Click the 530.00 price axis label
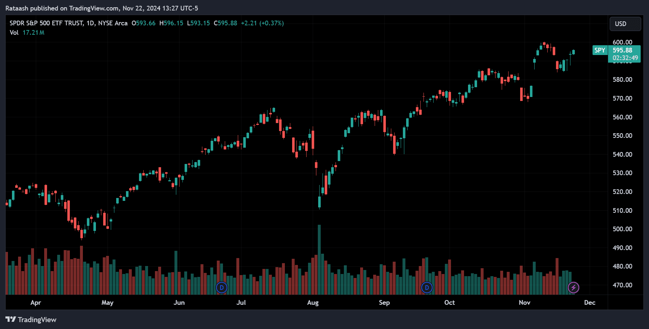This screenshot has width=649, height=329. pyautogui.click(x=622, y=173)
